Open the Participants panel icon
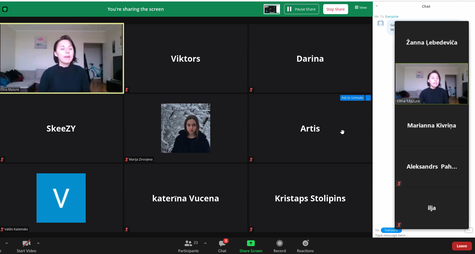 [x=188, y=243]
